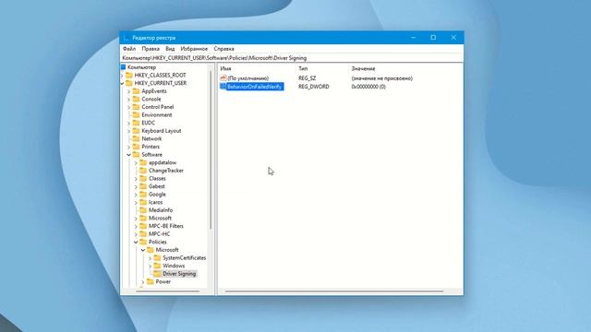Viewport: 591px width, 332px height.
Task: Select the Microsoft key under Software
Action: (x=160, y=218)
